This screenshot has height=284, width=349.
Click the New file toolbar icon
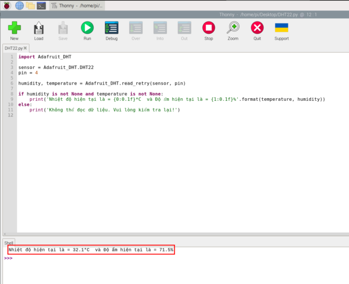pos(14,28)
